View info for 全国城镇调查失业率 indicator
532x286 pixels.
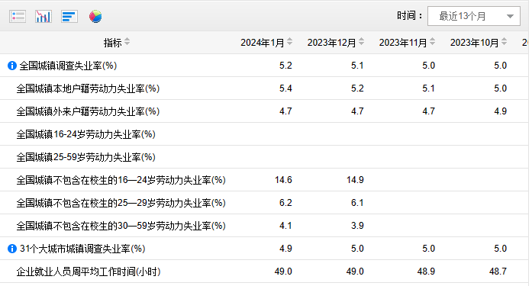(x=12, y=66)
